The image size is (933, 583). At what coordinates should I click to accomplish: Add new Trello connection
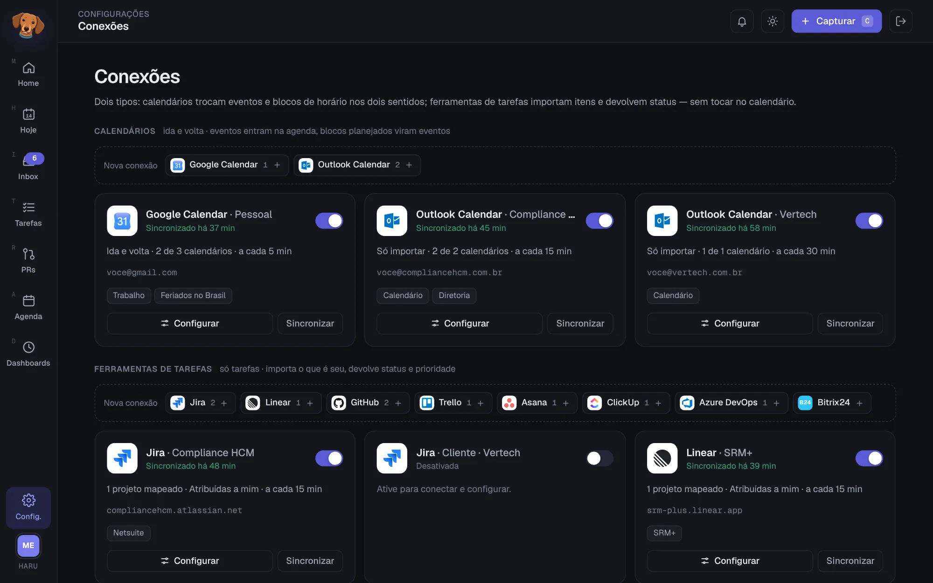(453, 403)
